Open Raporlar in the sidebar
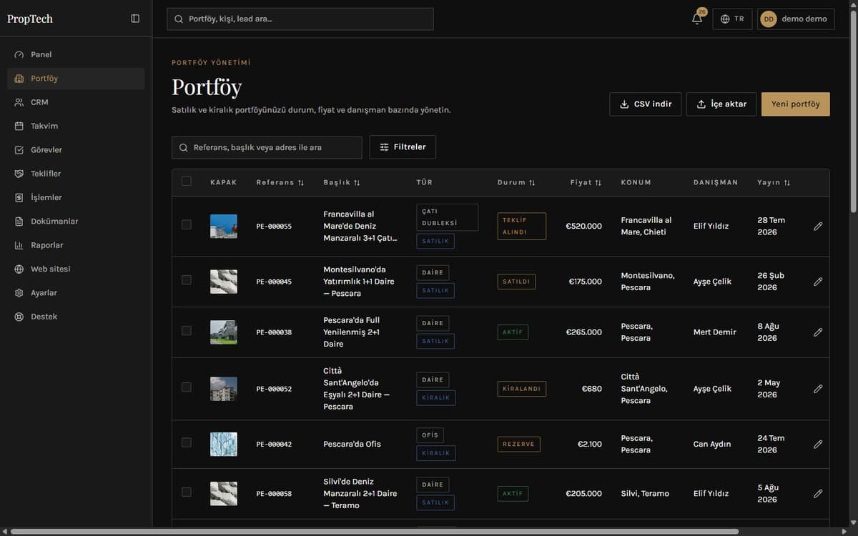Image resolution: width=858 pixels, height=536 pixels. point(76,245)
